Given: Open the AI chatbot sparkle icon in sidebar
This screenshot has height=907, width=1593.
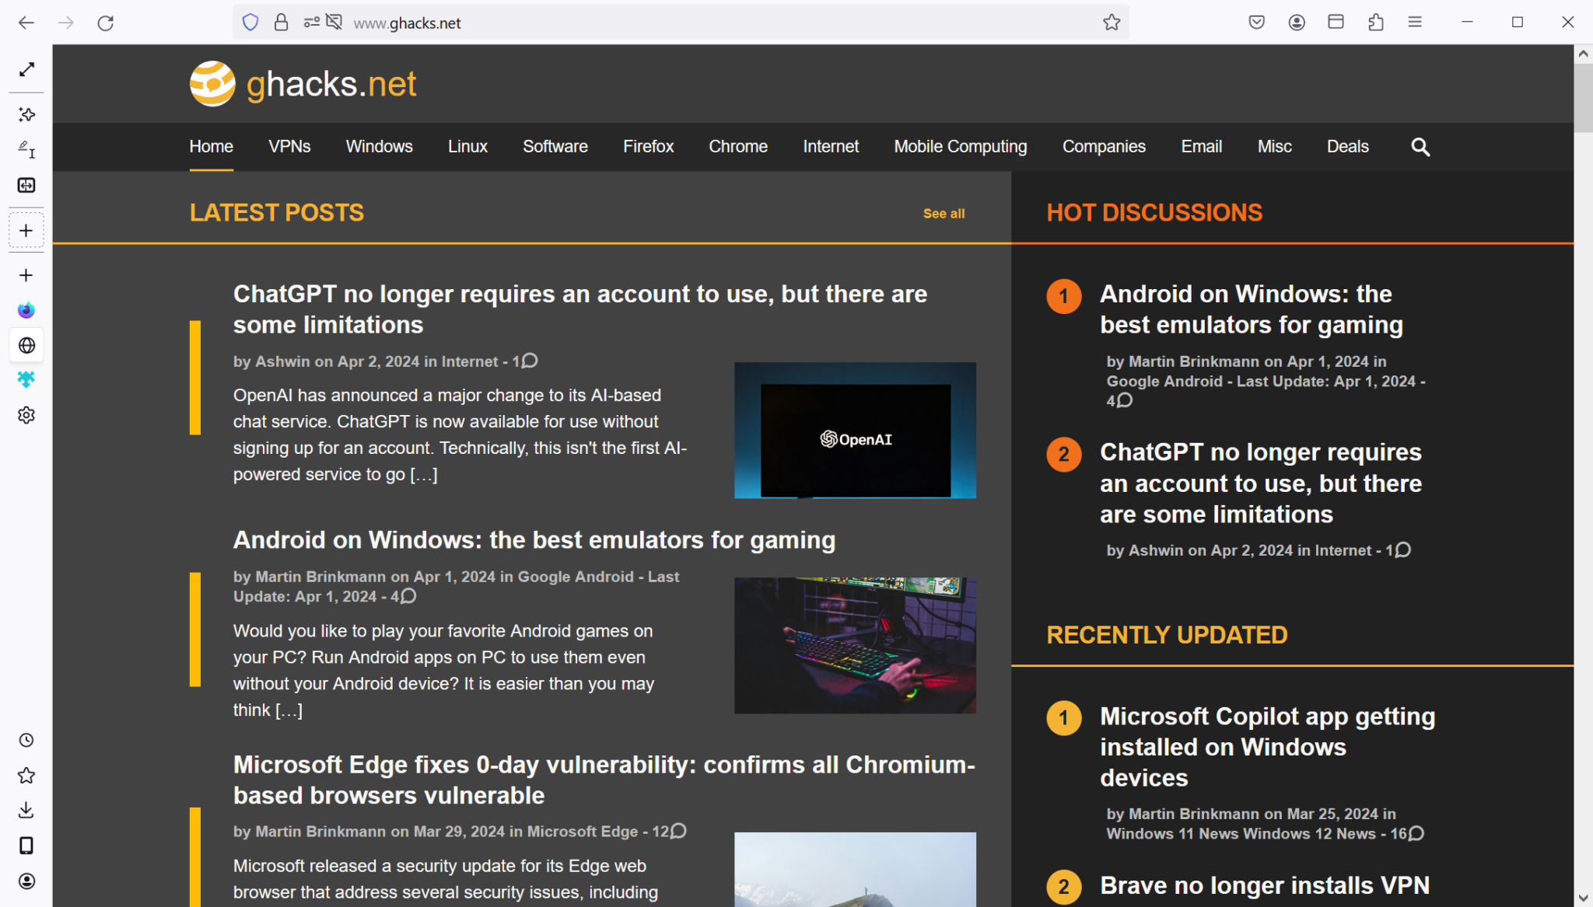Looking at the screenshot, I should (26, 114).
